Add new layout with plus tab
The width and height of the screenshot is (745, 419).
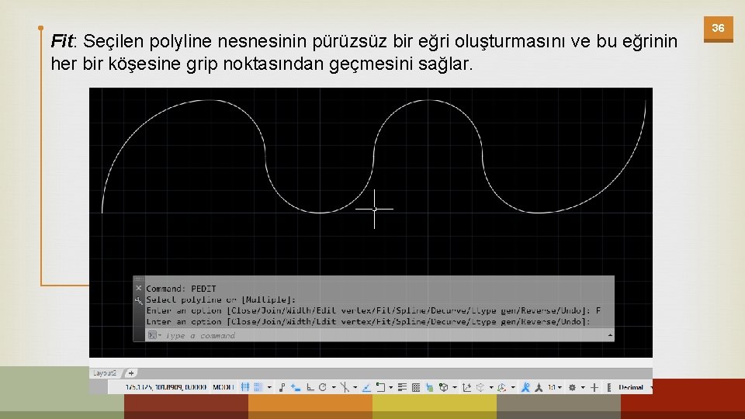click(x=131, y=373)
